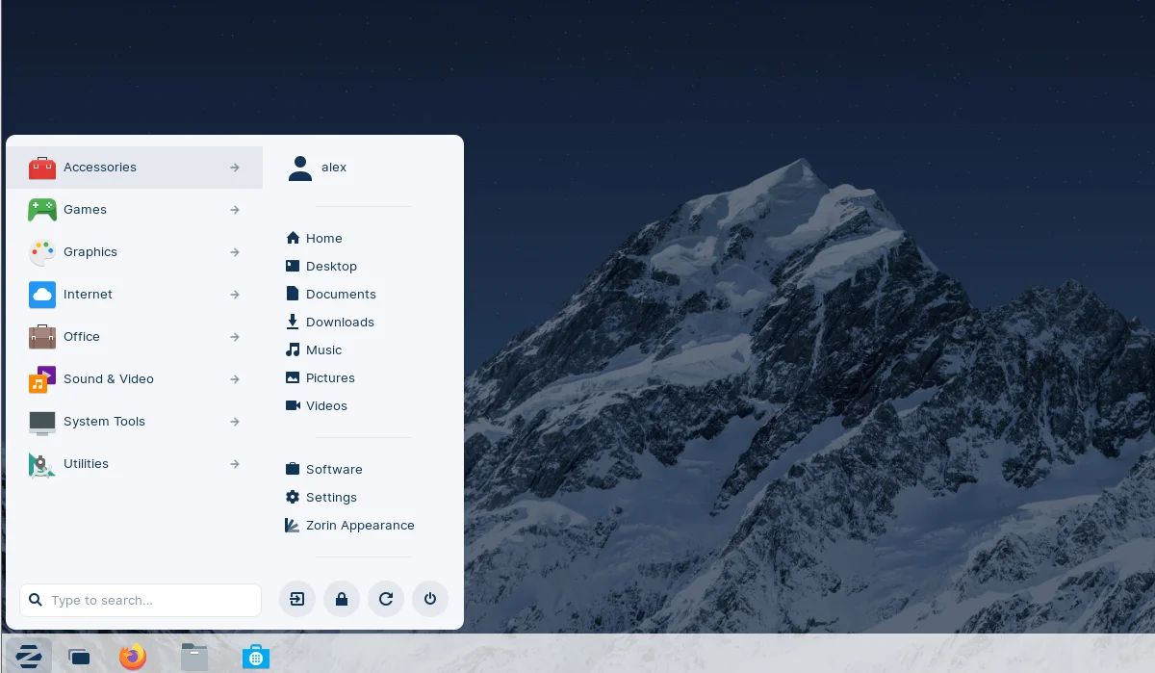The width and height of the screenshot is (1155, 673).
Task: Click the Desktop folder icon in places
Action: click(x=293, y=266)
